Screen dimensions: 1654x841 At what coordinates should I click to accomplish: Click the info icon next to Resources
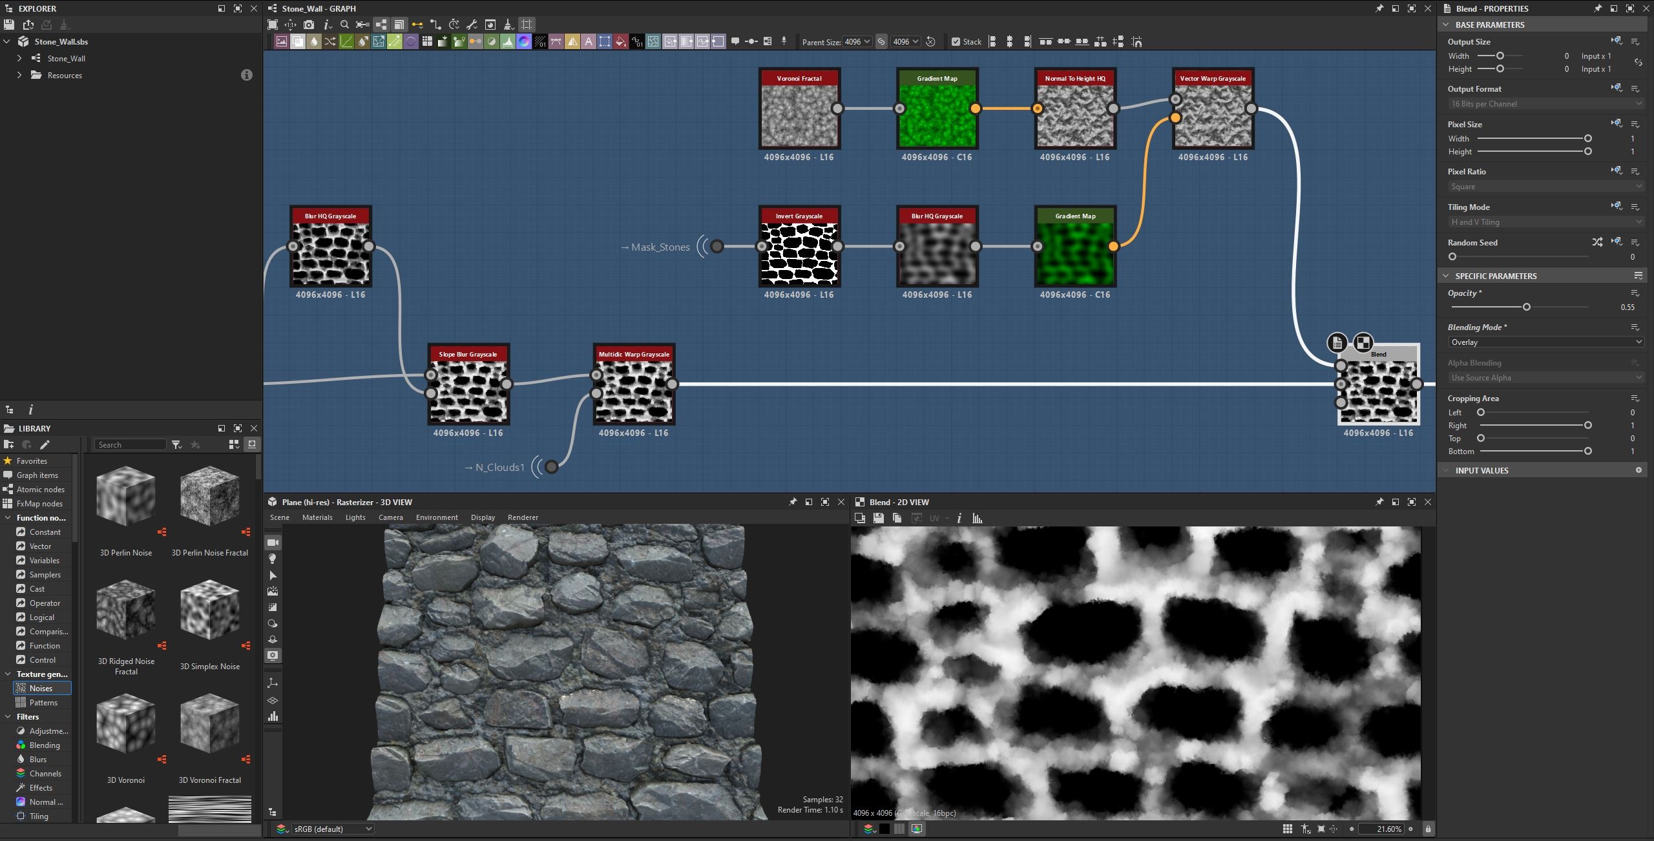tap(246, 75)
